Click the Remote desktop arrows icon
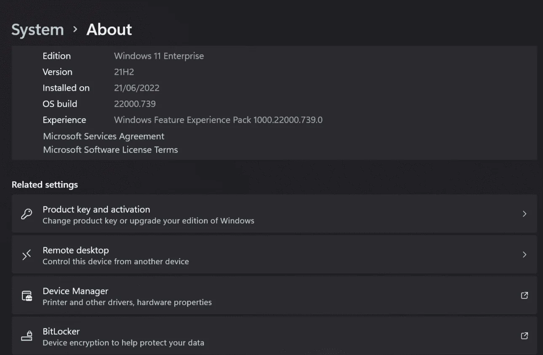Viewport: 543px width, 355px height. 27,255
